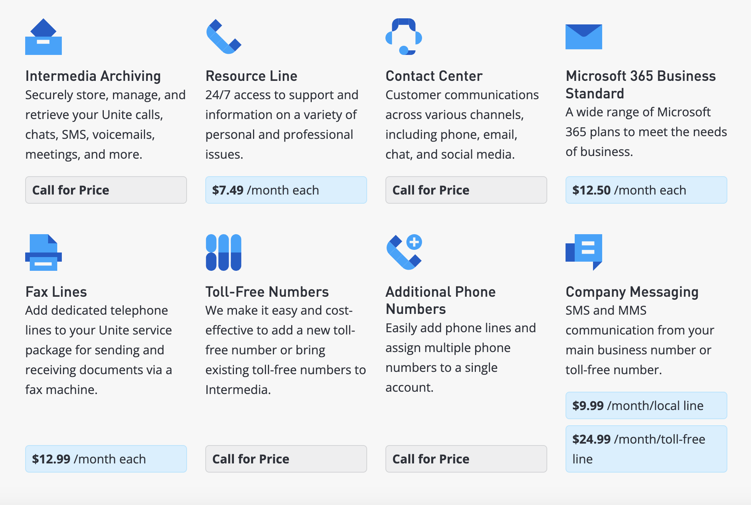751x505 pixels.
Task: Click the Fax Lines fax machine icon
Action: [43, 252]
